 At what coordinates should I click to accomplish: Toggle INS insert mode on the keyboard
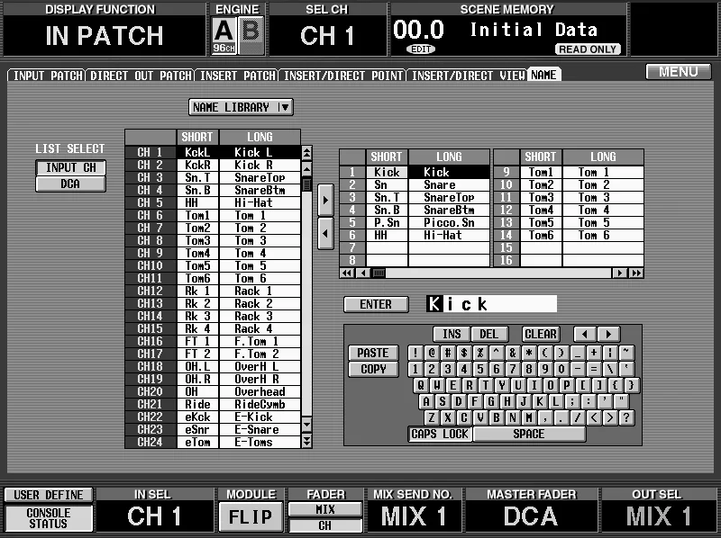click(x=452, y=334)
